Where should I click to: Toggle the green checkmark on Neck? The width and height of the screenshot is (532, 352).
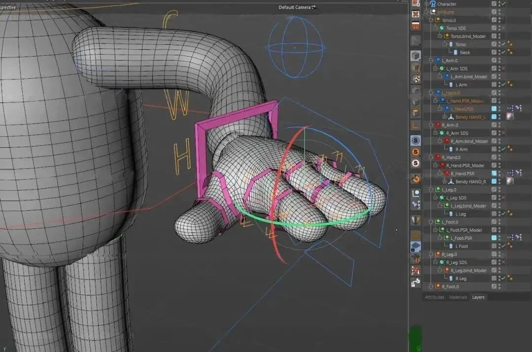point(503,52)
